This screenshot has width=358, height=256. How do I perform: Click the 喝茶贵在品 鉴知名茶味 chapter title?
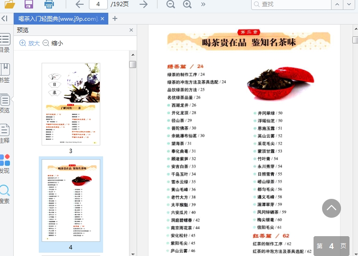(x=249, y=43)
